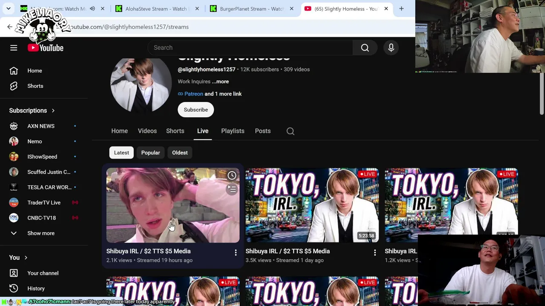Expand channel description with ...more
The height and width of the screenshot is (306, 545).
[221, 82]
